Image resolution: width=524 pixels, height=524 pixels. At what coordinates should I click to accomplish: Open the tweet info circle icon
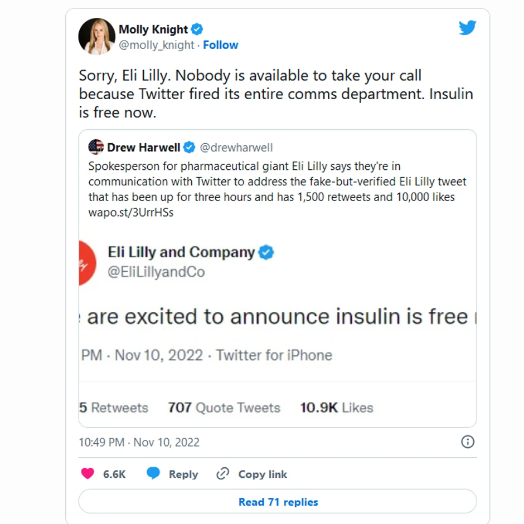coord(467,442)
